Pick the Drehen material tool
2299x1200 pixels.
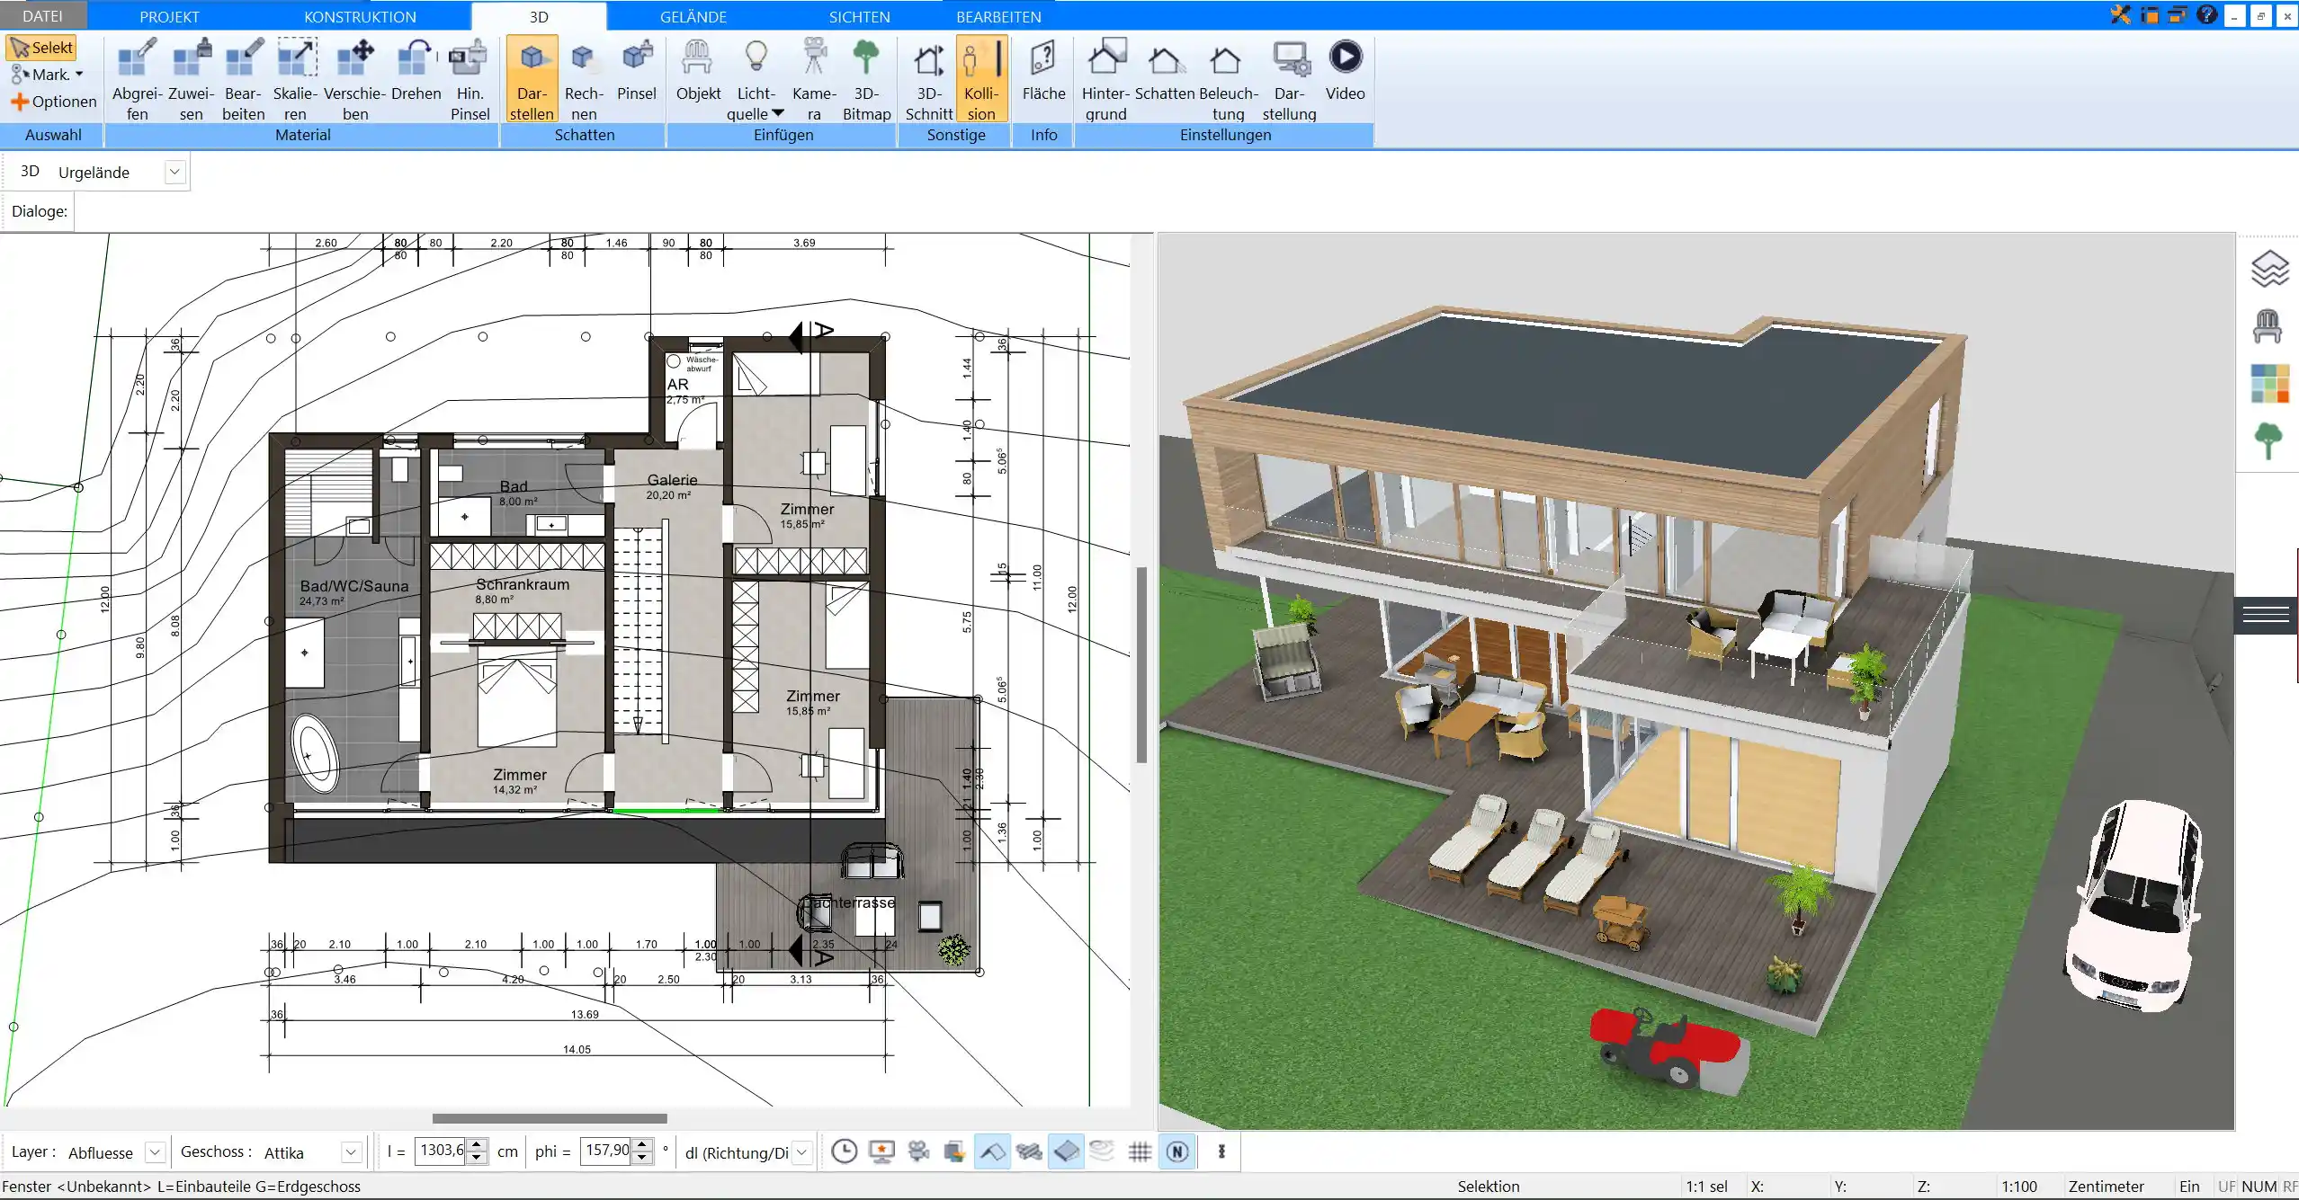pos(416,70)
